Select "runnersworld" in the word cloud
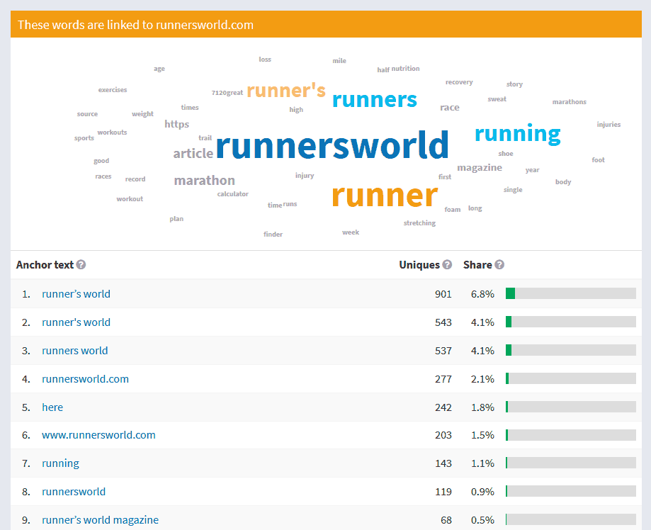 point(332,146)
